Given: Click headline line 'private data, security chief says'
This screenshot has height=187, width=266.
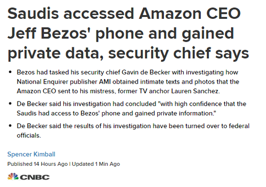Looking at the screenshot, I should (128, 54).
